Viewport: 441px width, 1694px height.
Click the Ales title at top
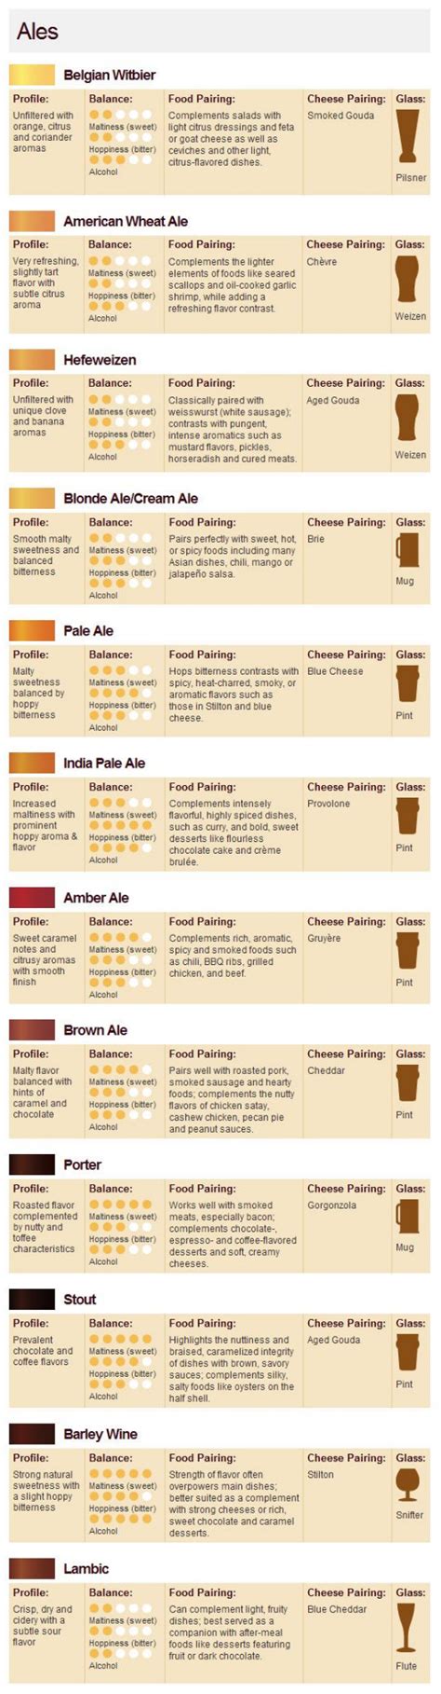37,31
